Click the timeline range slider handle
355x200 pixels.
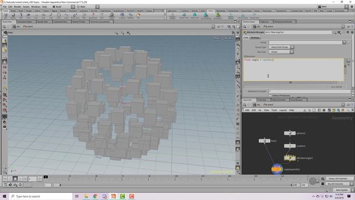[x=60, y=185]
